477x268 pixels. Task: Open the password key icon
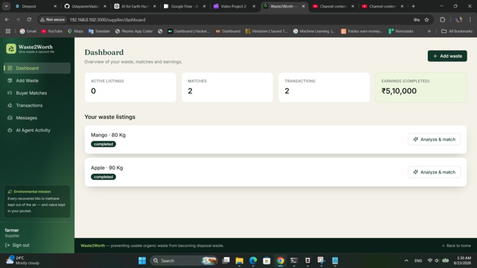pos(417,20)
